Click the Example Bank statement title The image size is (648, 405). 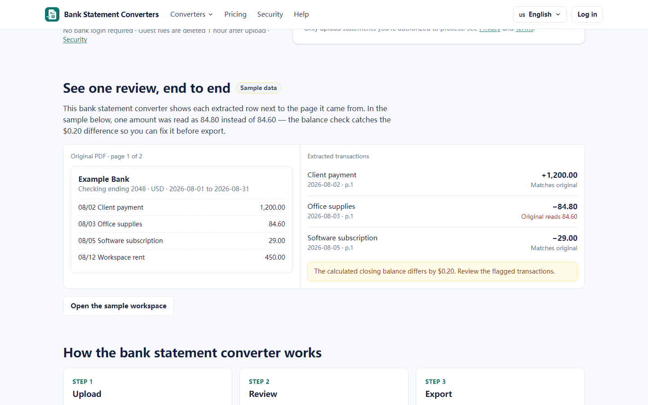tap(103, 179)
